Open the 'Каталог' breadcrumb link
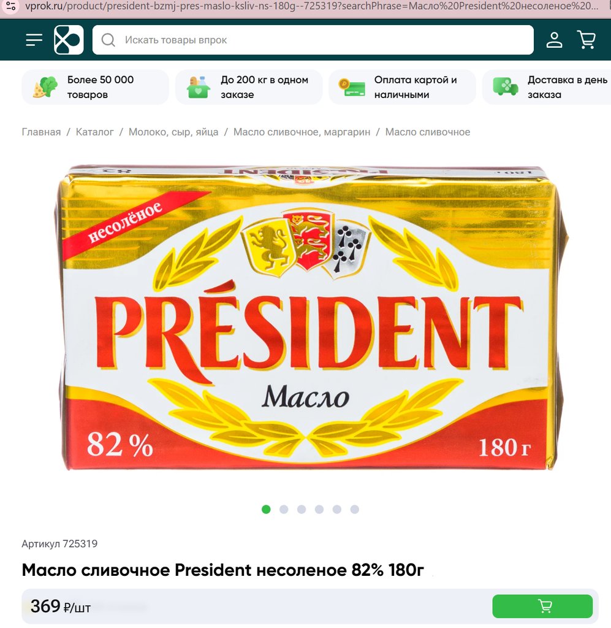Image resolution: width=611 pixels, height=628 pixels. 95,132
